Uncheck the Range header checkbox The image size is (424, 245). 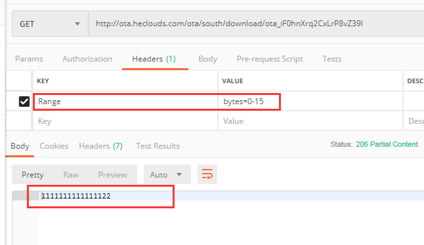(x=24, y=102)
